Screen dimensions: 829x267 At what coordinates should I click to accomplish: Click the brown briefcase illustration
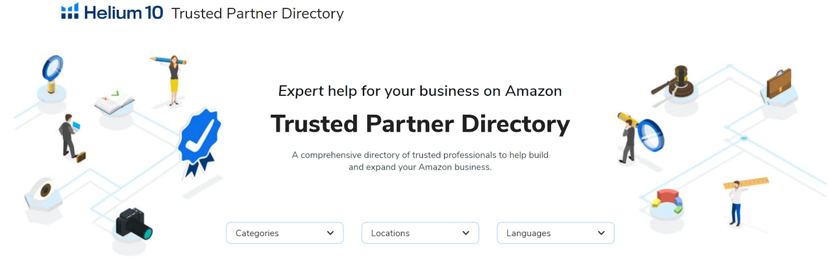click(779, 83)
